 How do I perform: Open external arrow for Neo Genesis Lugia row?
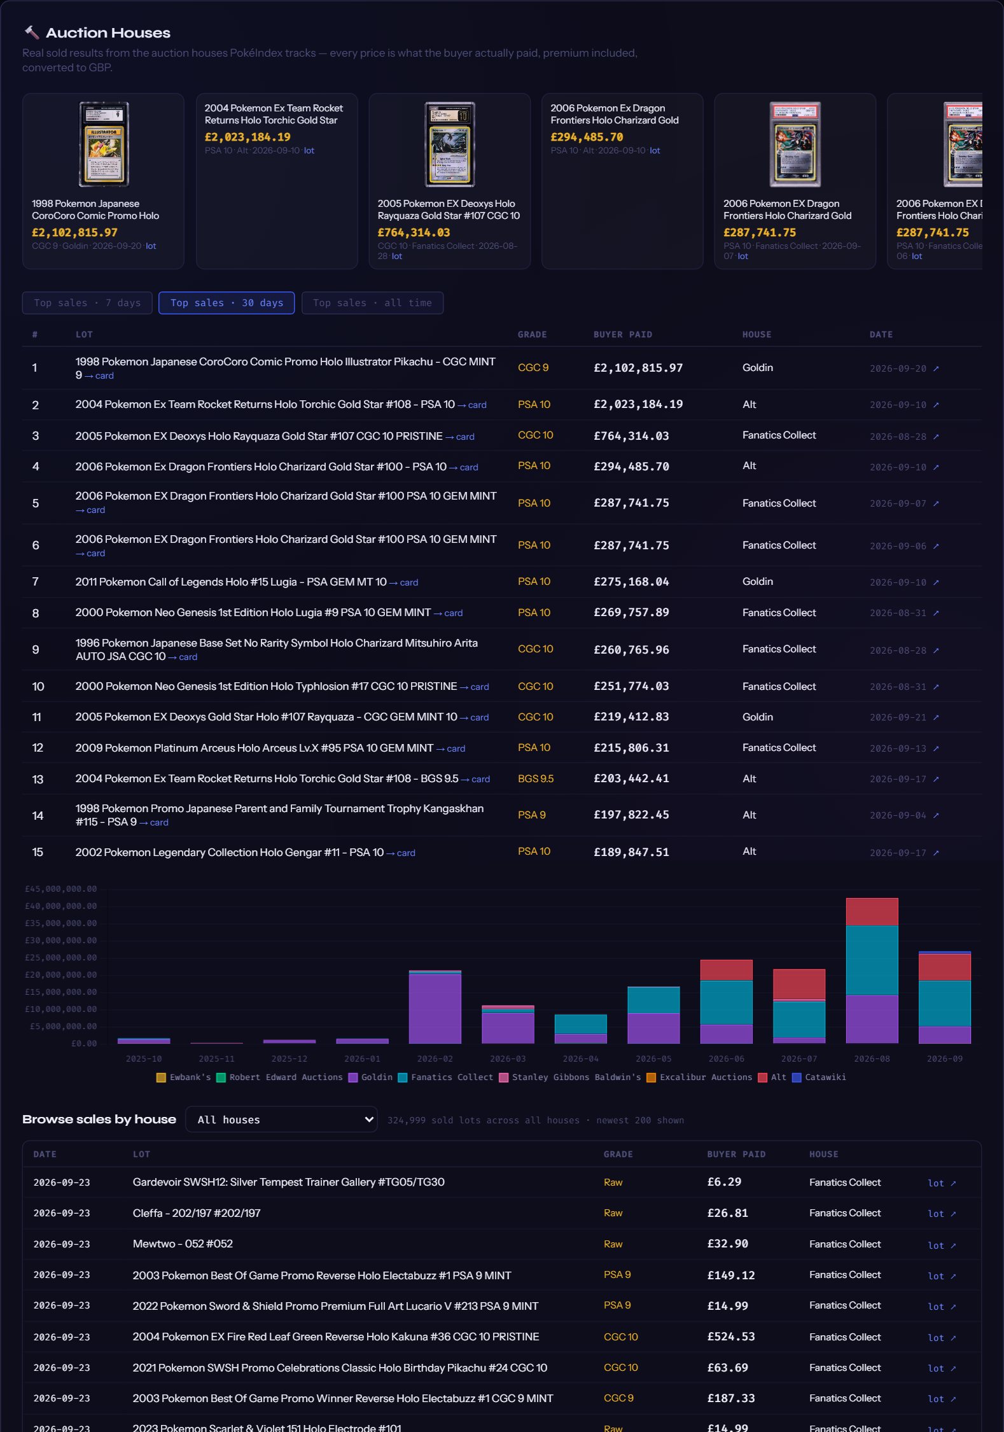936,613
